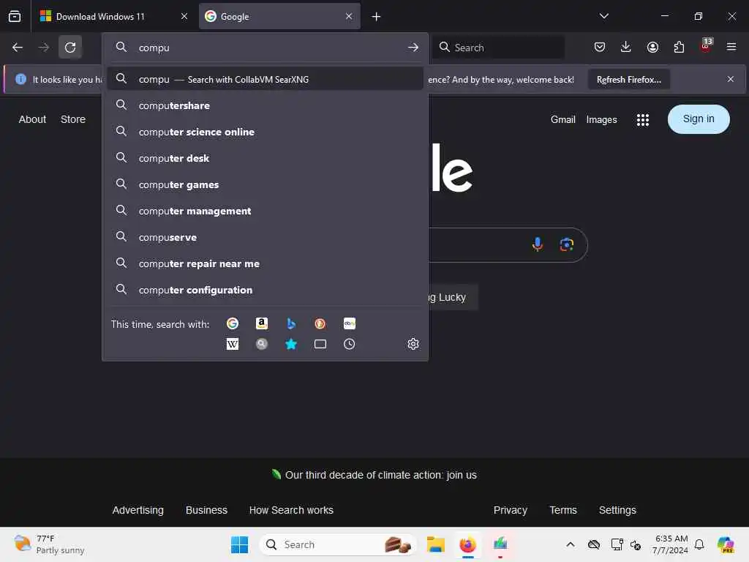Reload the current page
This screenshot has width=749, height=562.
pos(70,48)
